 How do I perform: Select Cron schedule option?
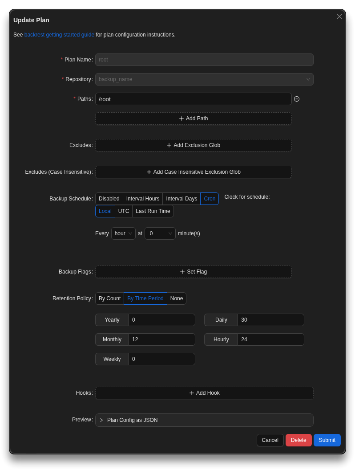[210, 198]
